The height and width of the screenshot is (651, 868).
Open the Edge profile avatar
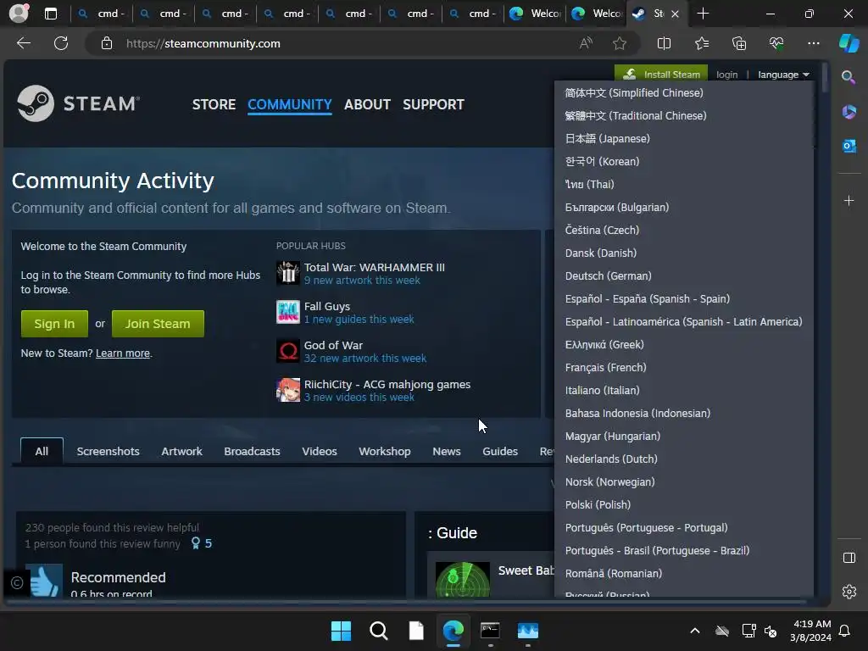pos(19,14)
